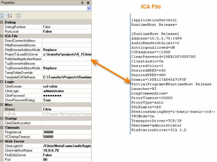217x162 pixels.
Task: Select the FindCitrixServer False value
Action: click(67, 155)
